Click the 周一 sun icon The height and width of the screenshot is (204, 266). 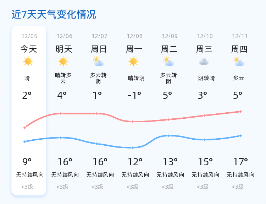(133, 61)
